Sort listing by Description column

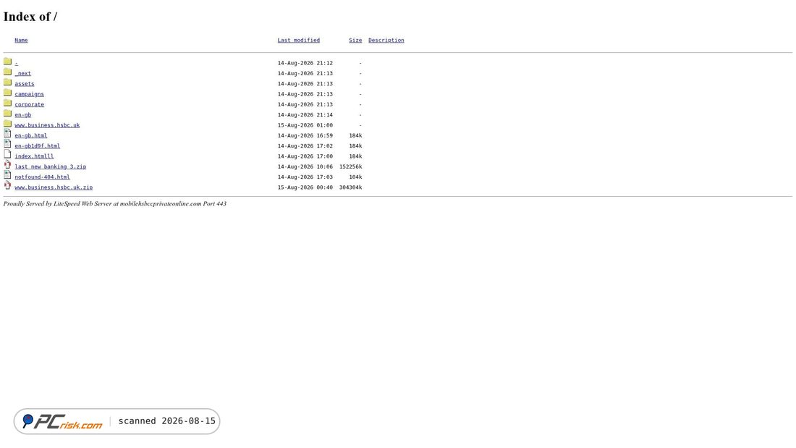[x=386, y=40]
